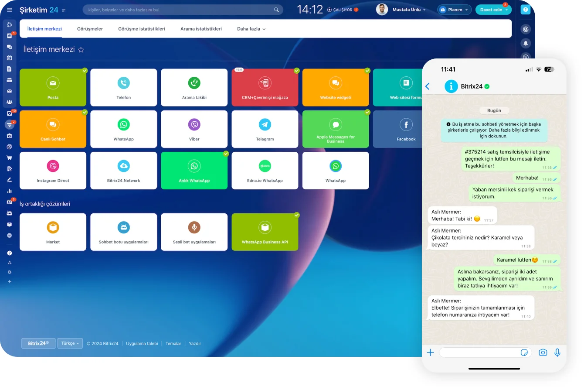
Task: Open the Temalar link
Action: 173,344
